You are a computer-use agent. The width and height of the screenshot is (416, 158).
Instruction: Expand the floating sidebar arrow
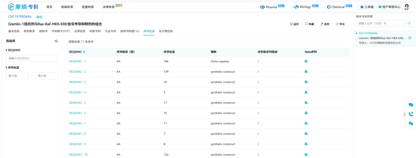click(x=404, y=114)
